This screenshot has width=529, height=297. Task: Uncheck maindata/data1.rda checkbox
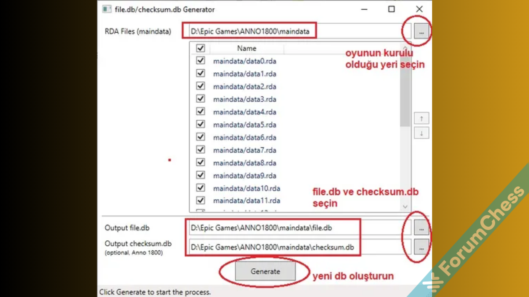click(x=201, y=73)
